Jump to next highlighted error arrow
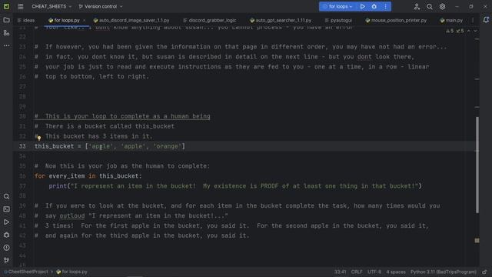 (475, 31)
